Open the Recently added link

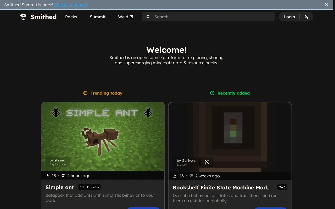233,93
